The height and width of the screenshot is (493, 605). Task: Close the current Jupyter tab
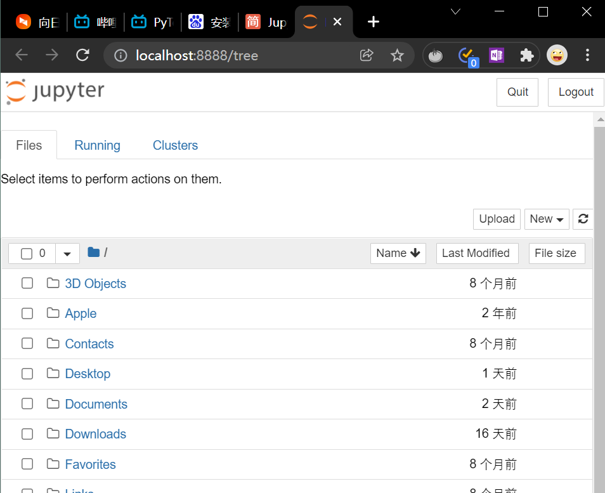coord(337,22)
